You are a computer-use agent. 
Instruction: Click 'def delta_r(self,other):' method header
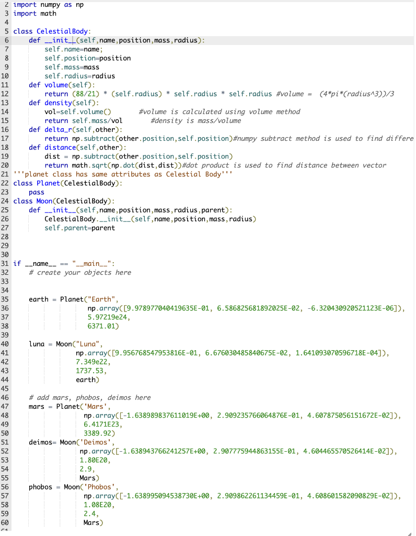[x=75, y=130]
